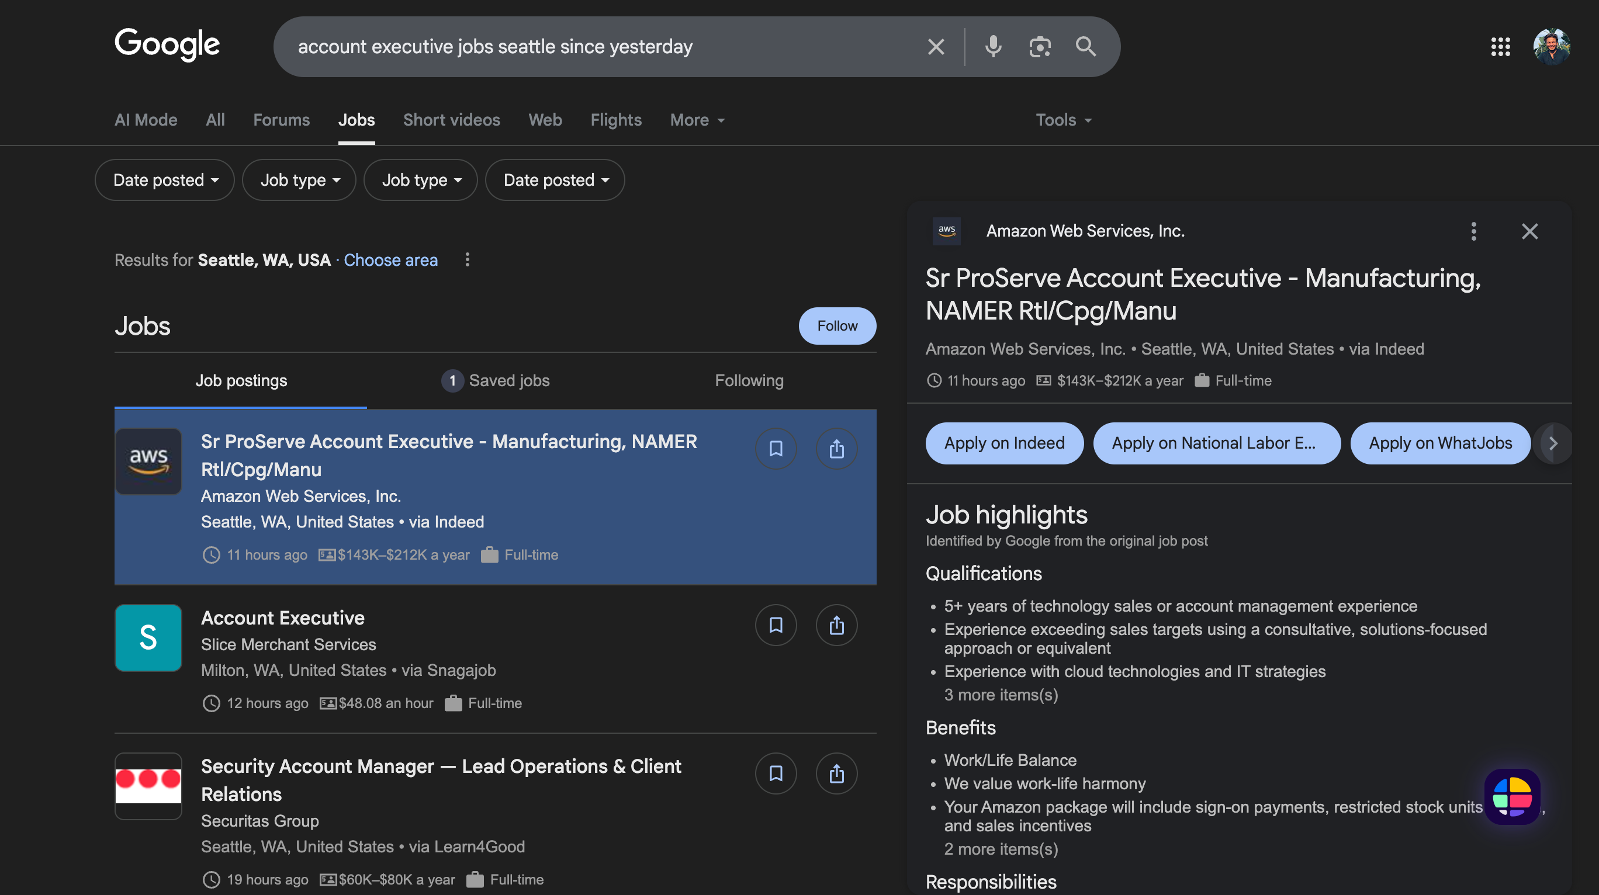Switch to the Forums search tab
This screenshot has height=895, width=1599.
pos(281,120)
